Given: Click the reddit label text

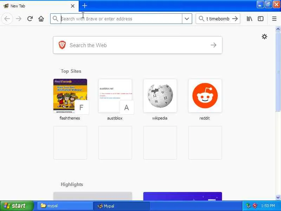Looking at the screenshot, I should pos(204,118).
